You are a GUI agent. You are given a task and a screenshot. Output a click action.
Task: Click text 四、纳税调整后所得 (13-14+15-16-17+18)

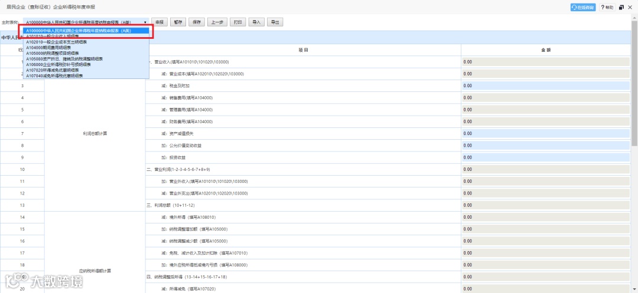coord(187,277)
